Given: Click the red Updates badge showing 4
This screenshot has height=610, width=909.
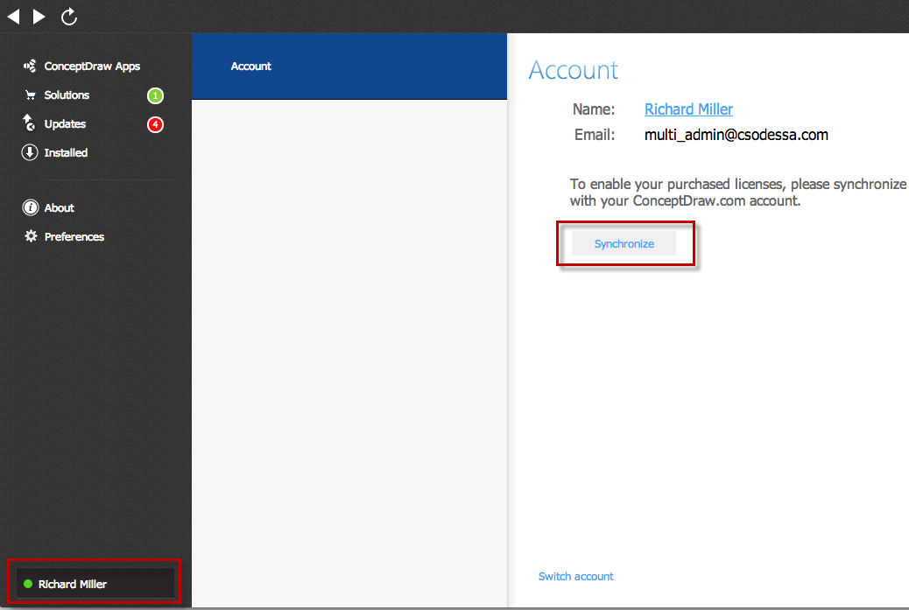Looking at the screenshot, I should coord(155,124).
